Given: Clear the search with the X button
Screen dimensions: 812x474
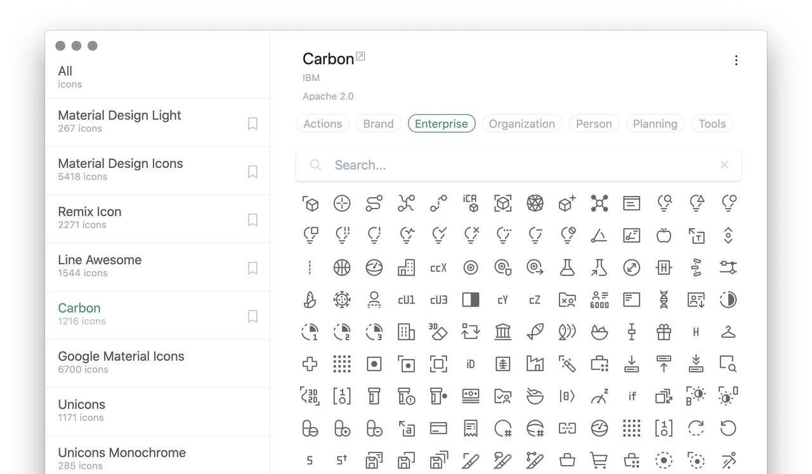Looking at the screenshot, I should (724, 165).
